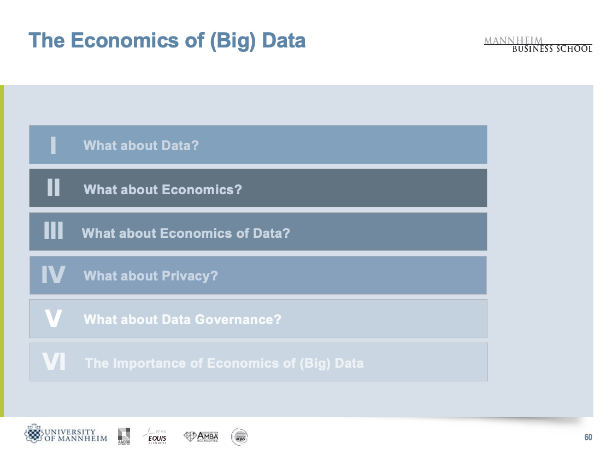Image resolution: width=612 pixels, height=455 pixels.
Task: Select "The Importance of Economics of (Big) Data"
Action: 224,363
